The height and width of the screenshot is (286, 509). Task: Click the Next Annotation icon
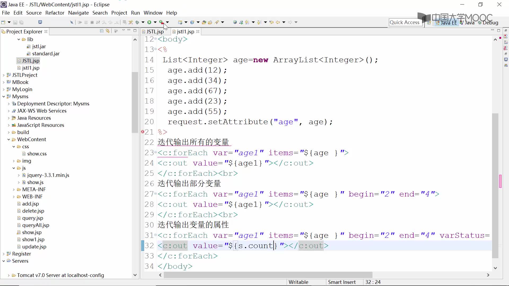tap(247, 22)
